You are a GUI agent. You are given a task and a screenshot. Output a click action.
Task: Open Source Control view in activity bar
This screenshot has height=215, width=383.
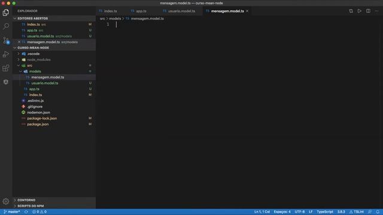pyautogui.click(x=6, y=40)
